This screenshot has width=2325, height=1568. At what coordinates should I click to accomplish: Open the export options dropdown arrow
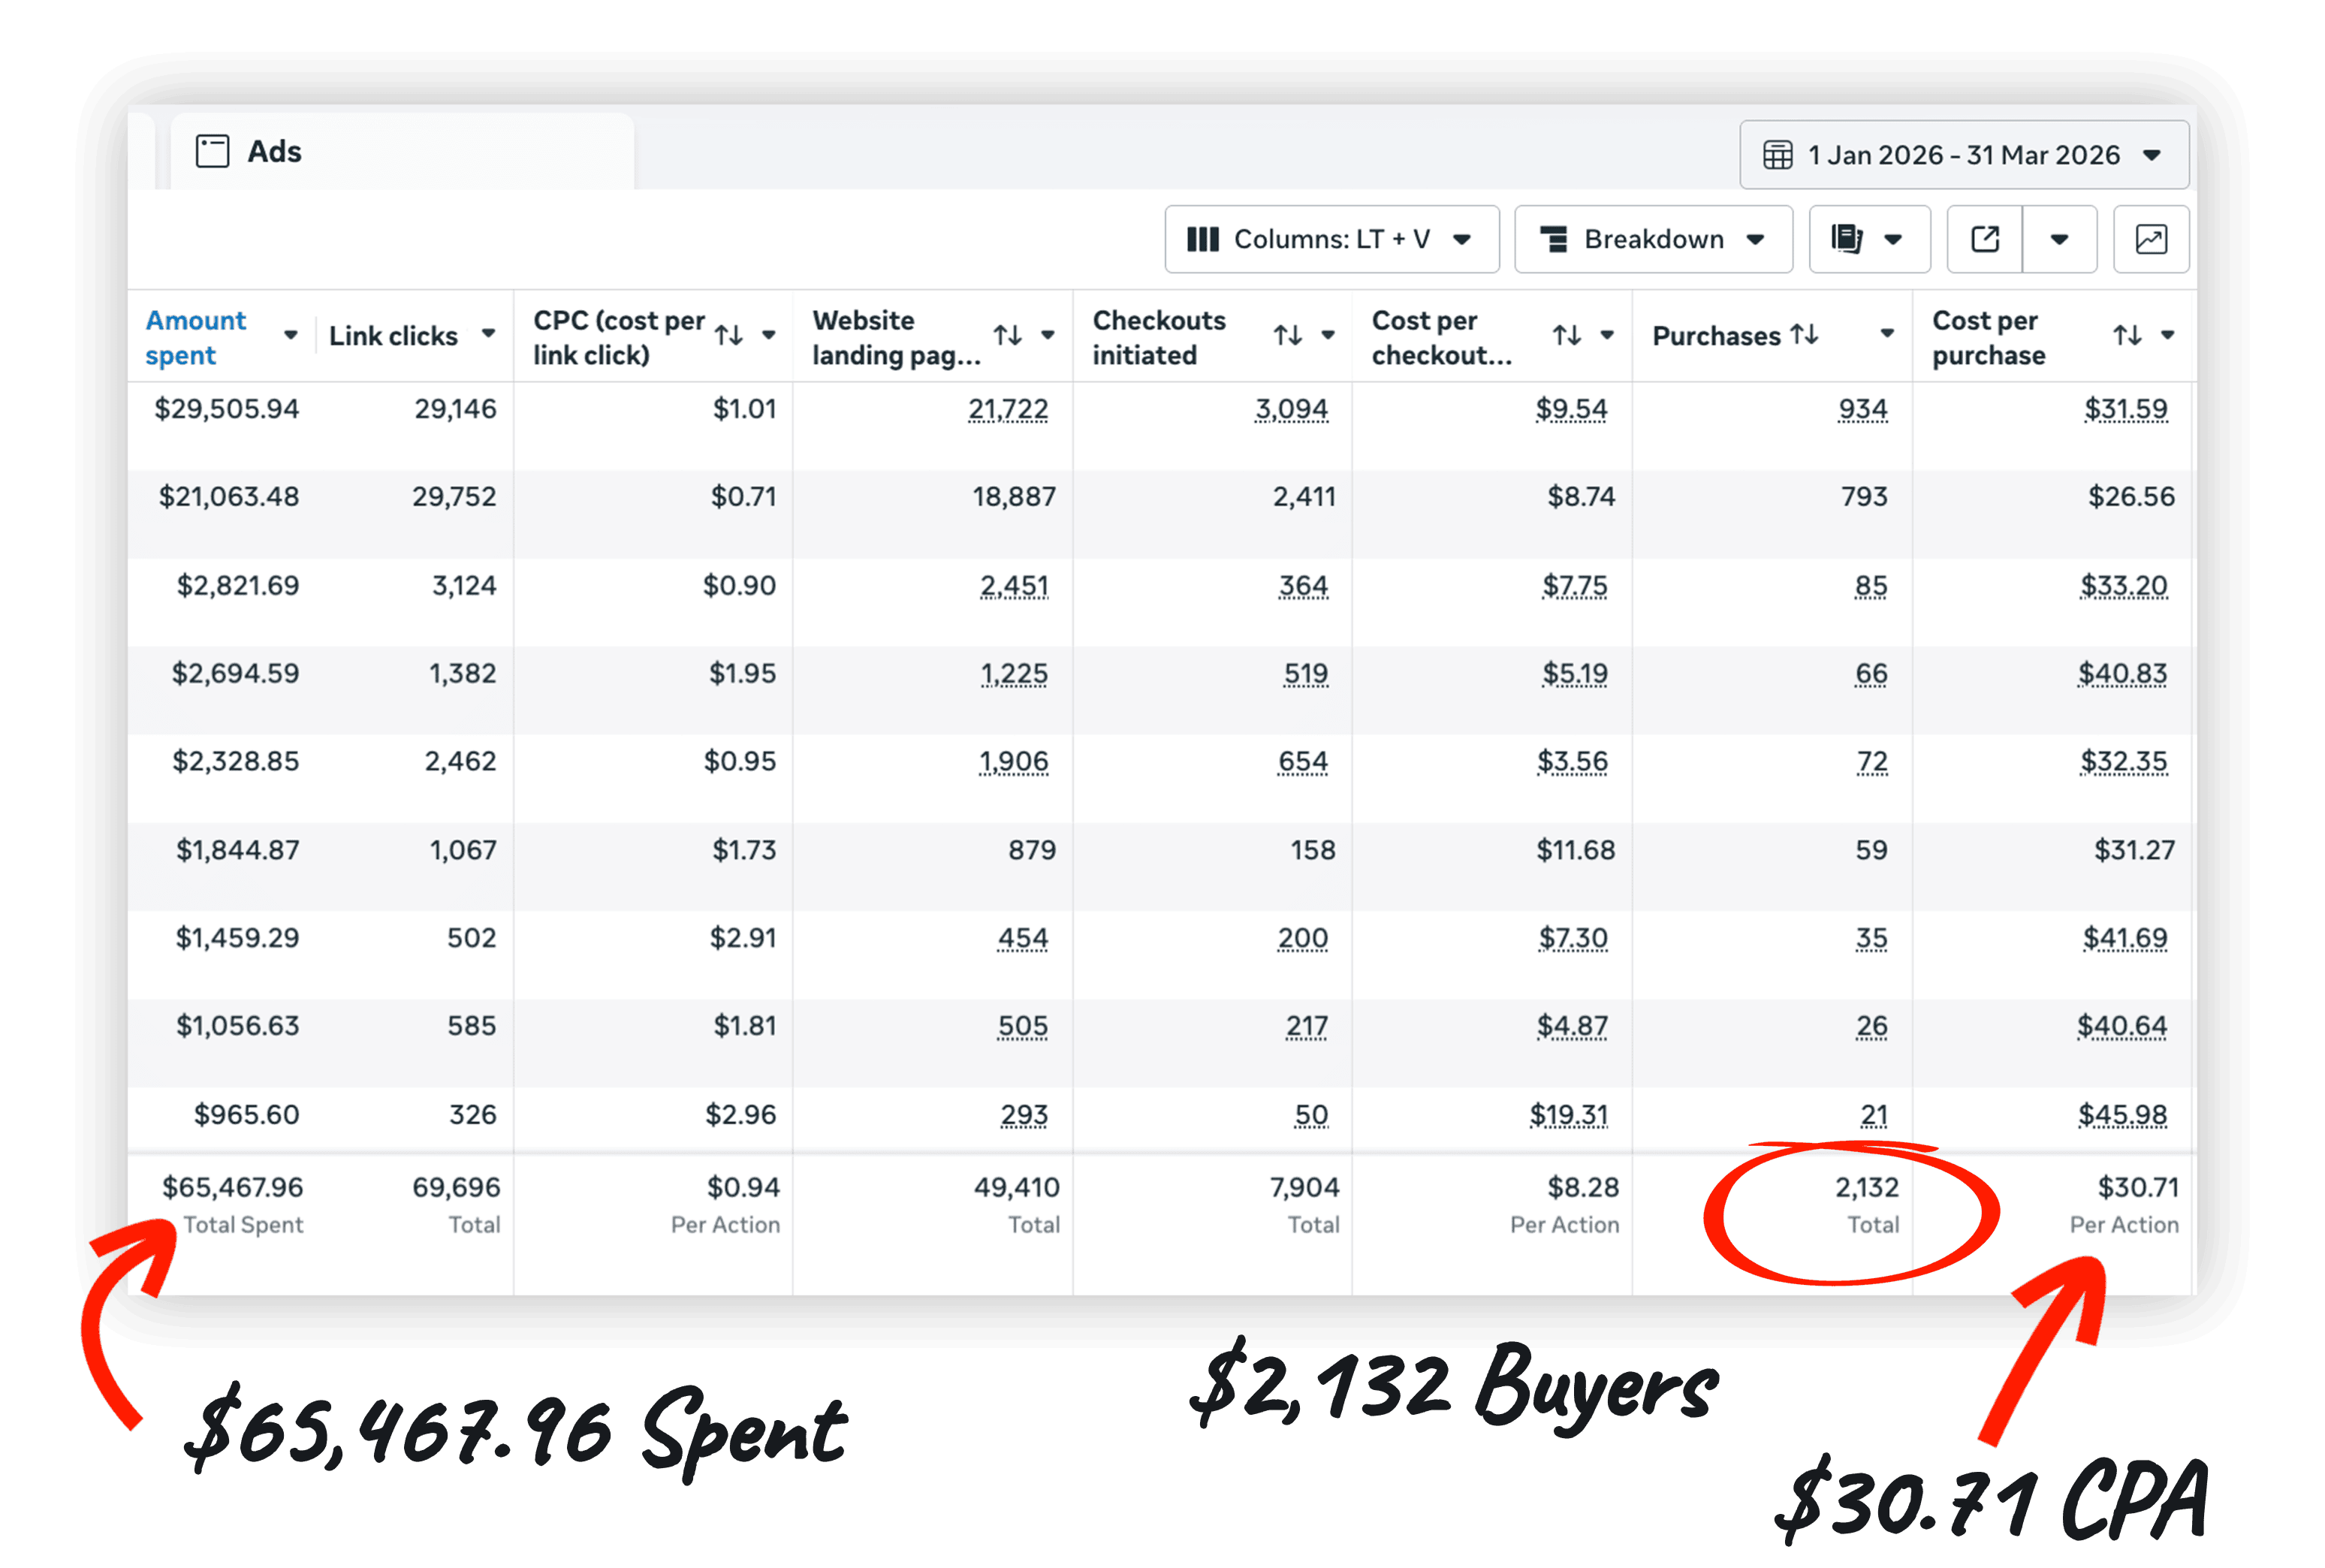point(2059,239)
